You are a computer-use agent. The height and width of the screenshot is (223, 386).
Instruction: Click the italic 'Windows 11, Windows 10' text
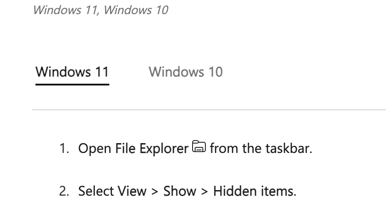(100, 10)
